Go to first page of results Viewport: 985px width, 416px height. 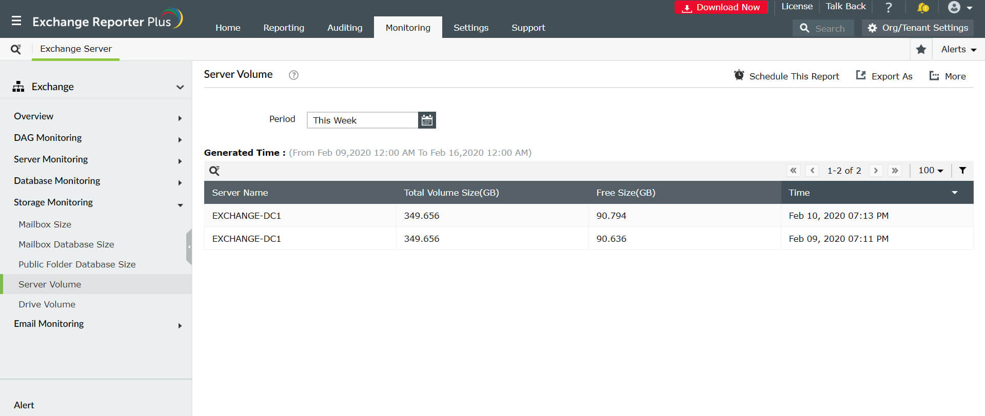click(793, 171)
